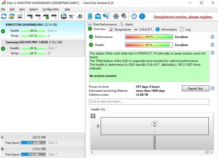
Task: Click the comment input field
Action: (x=149, y=101)
